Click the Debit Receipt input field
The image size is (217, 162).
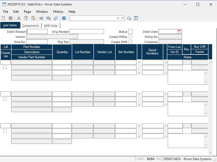37,31
